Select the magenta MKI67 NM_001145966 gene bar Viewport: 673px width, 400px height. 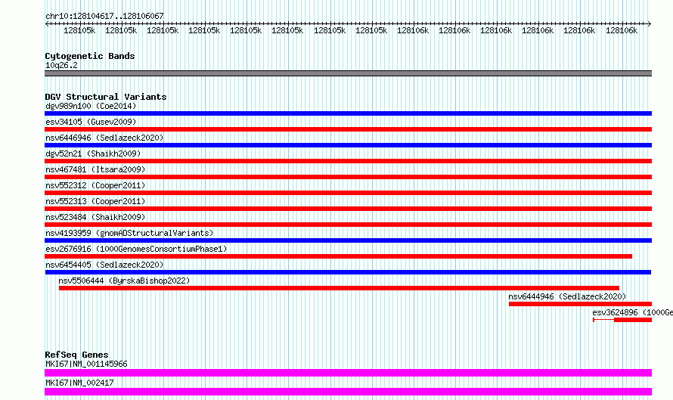(348, 373)
